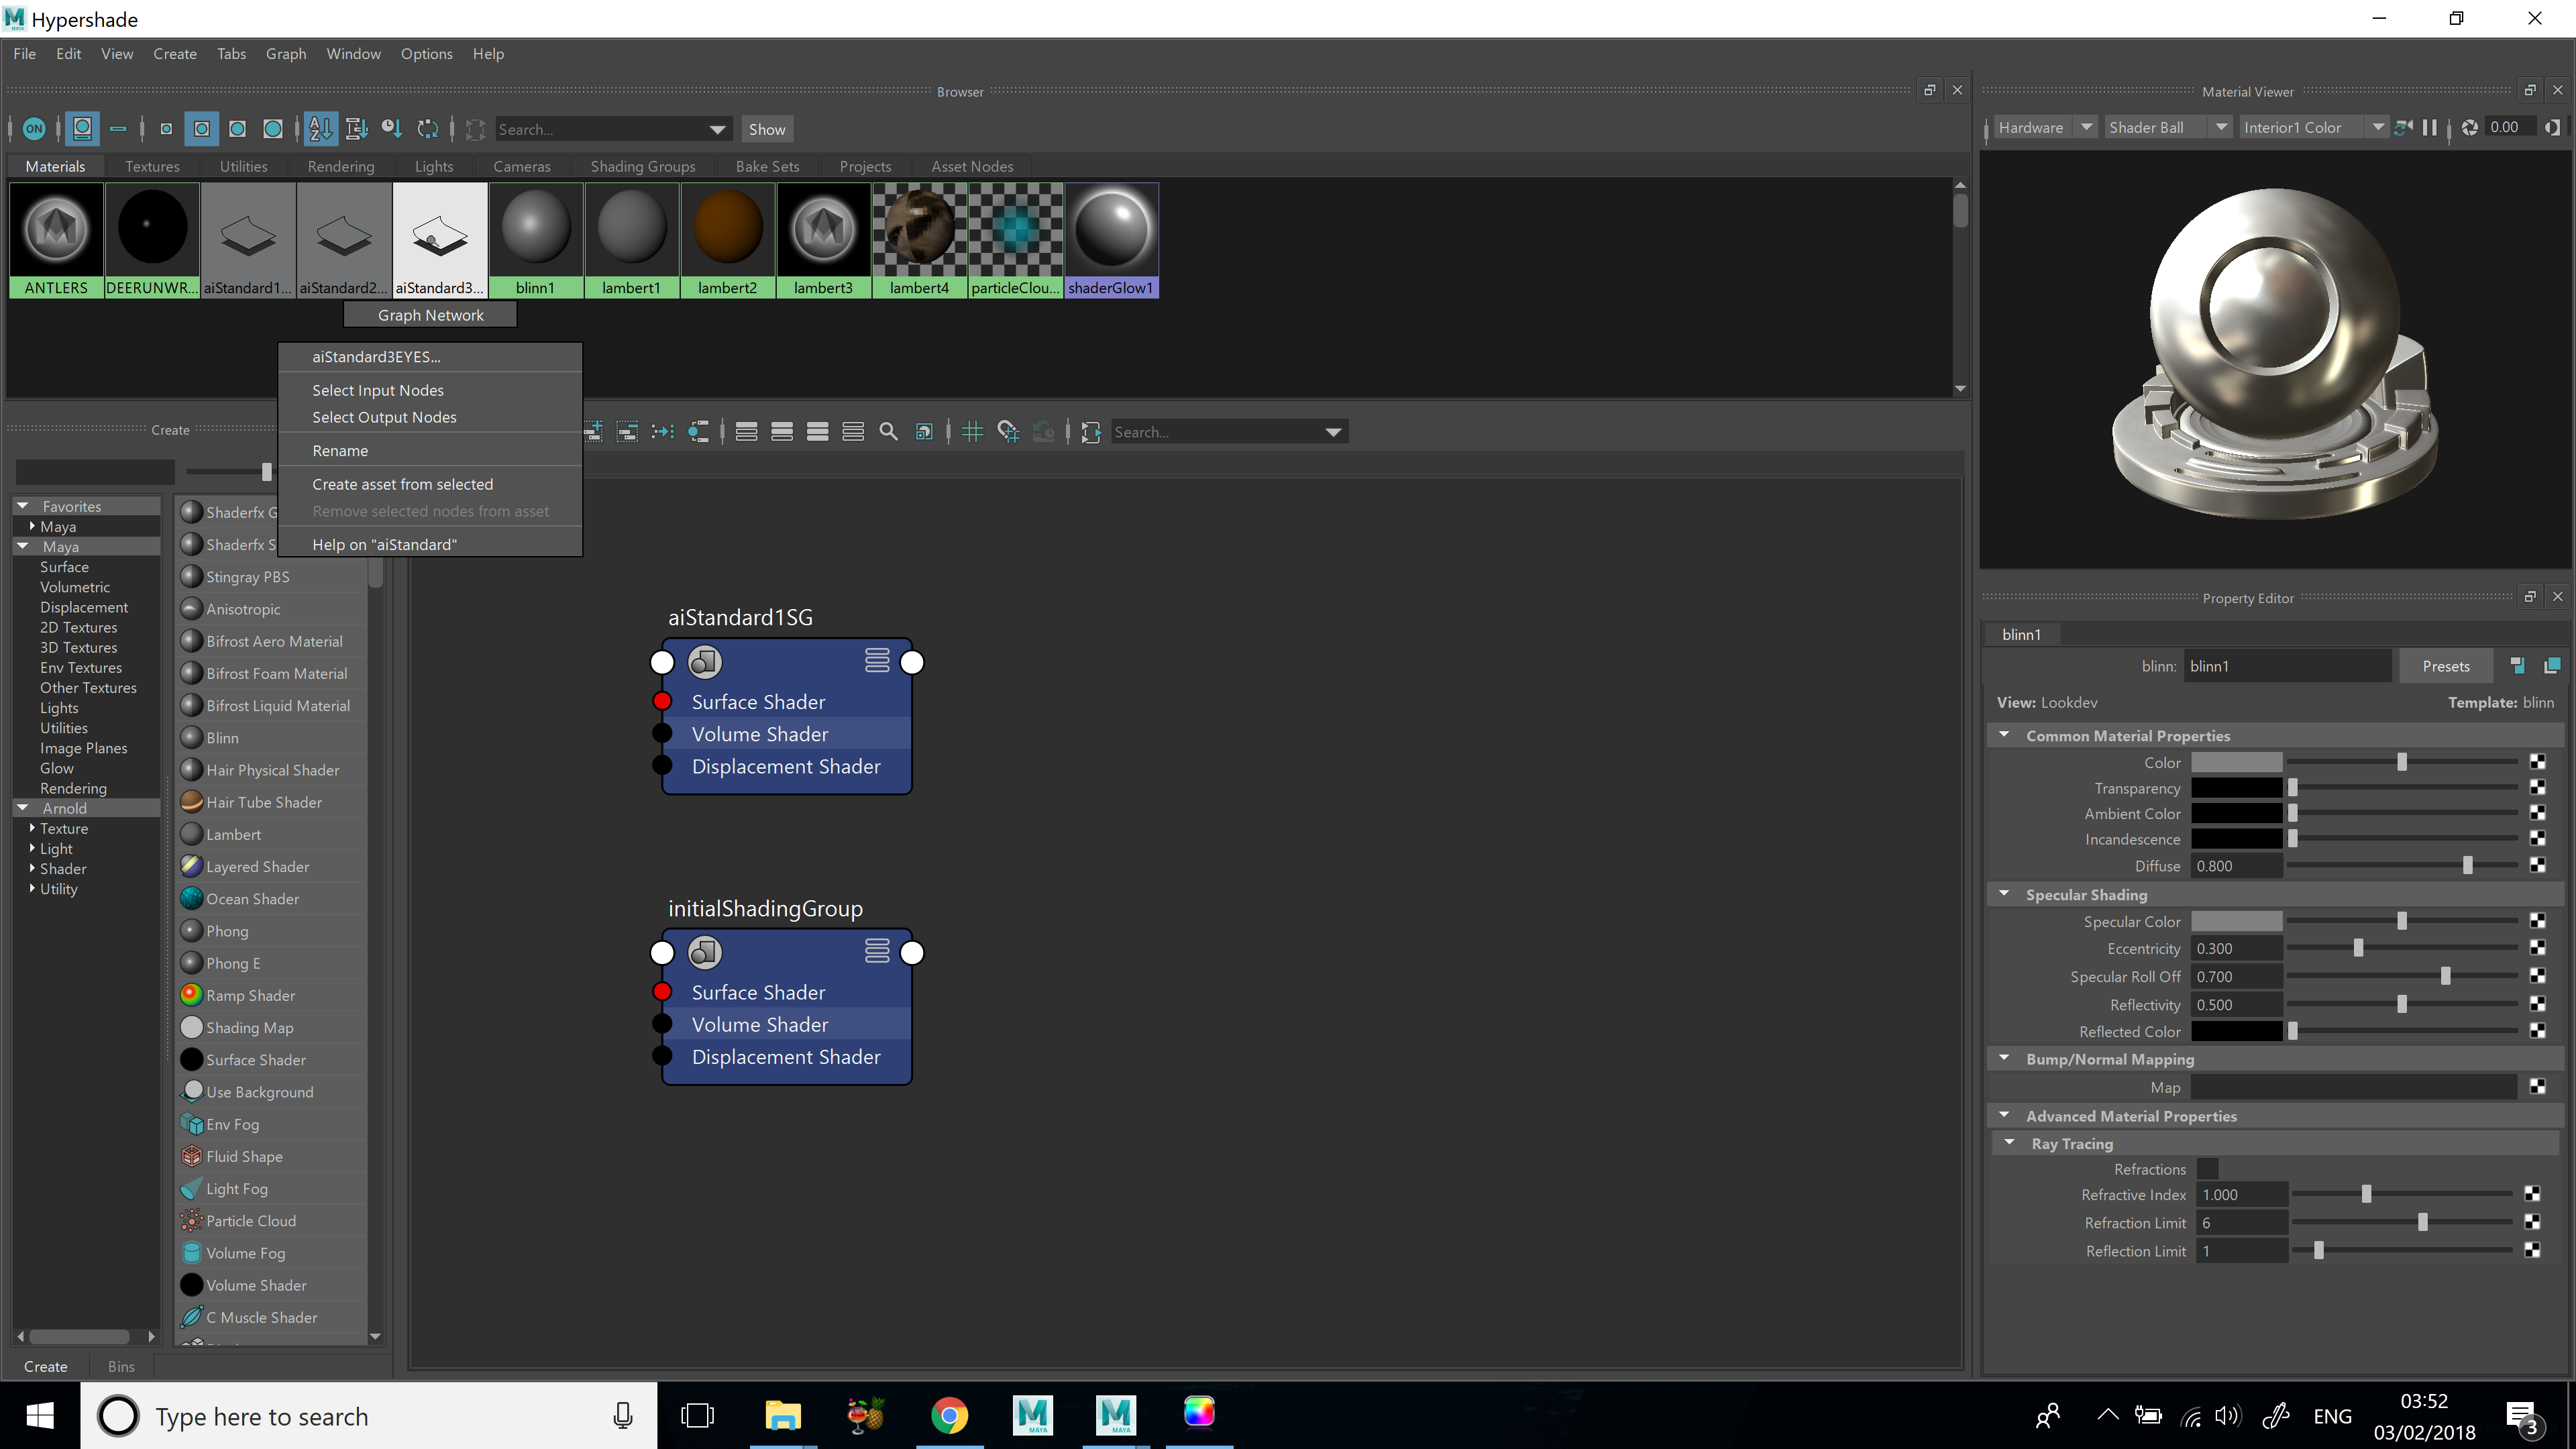Select the Ramp Shader node in Create list
The width and height of the screenshot is (2576, 1449).
click(x=250, y=995)
